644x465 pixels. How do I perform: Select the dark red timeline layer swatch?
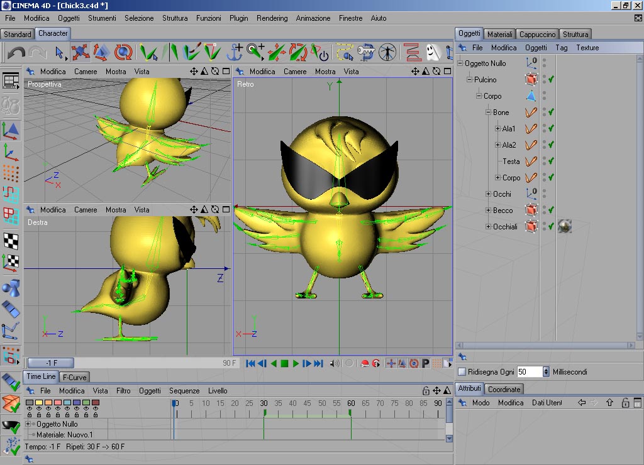[x=96, y=402]
